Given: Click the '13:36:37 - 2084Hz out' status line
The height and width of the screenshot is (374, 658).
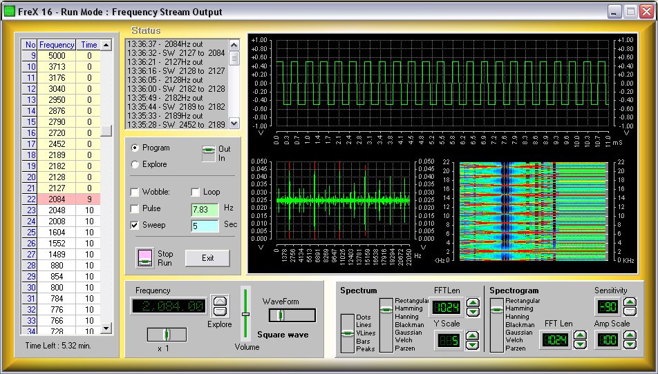Looking at the screenshot, I should [x=165, y=44].
